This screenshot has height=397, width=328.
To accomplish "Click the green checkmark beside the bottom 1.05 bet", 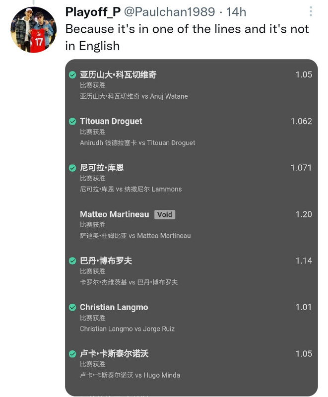I will click(x=72, y=354).
